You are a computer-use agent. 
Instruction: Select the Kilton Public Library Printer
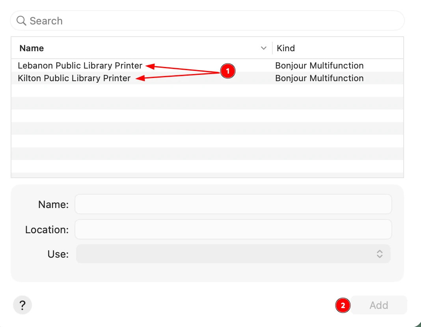[74, 78]
